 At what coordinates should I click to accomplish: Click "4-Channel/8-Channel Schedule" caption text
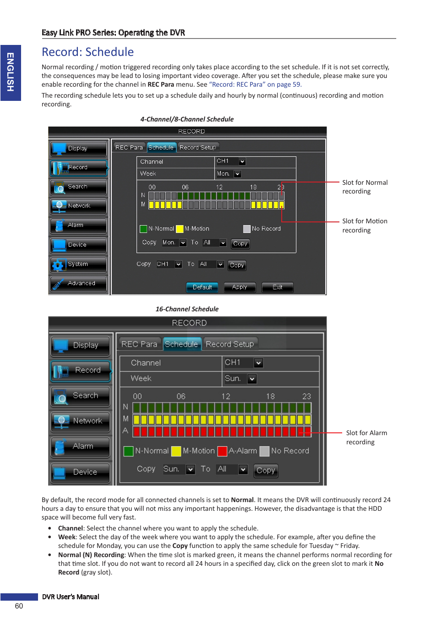point(187,119)
